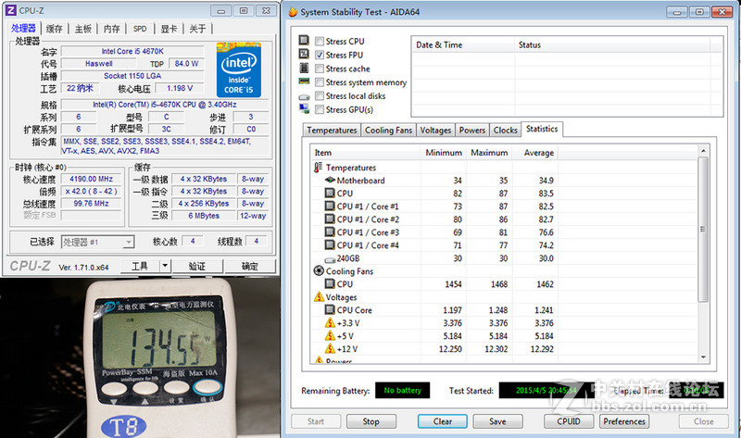The height and width of the screenshot is (438, 741).
Task: Click the AIDA64 flame icon in title bar
Action: (293, 14)
